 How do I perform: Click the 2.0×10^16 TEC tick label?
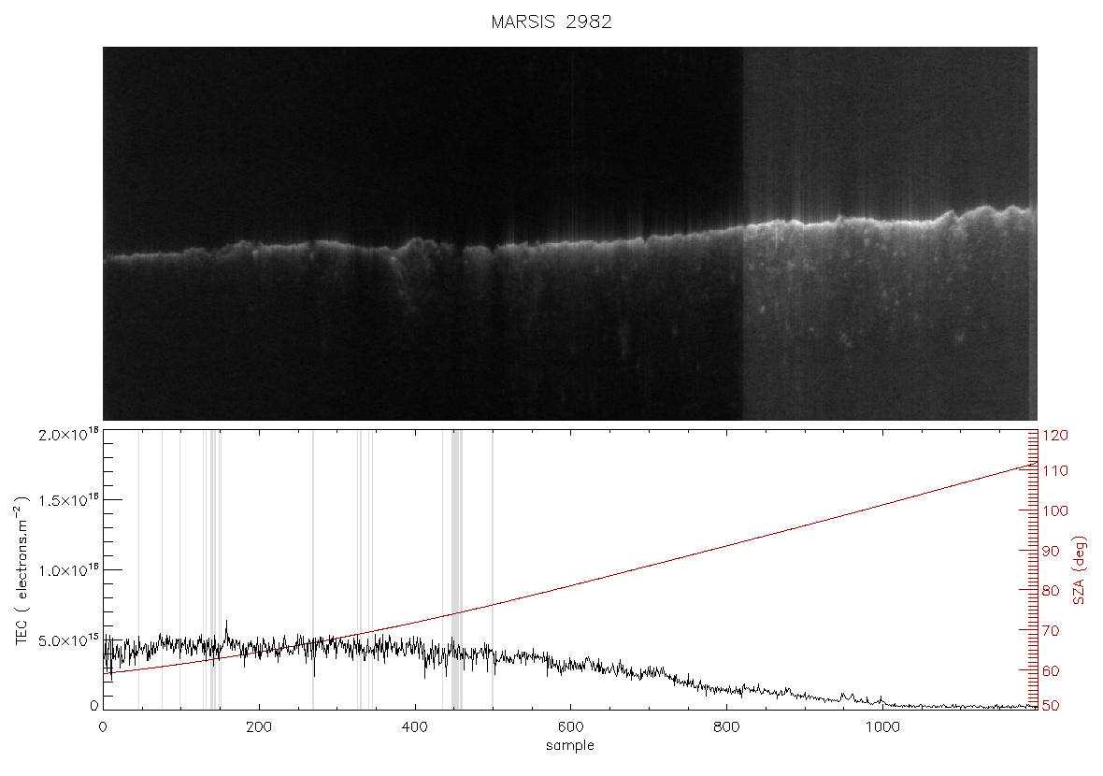click(x=68, y=434)
